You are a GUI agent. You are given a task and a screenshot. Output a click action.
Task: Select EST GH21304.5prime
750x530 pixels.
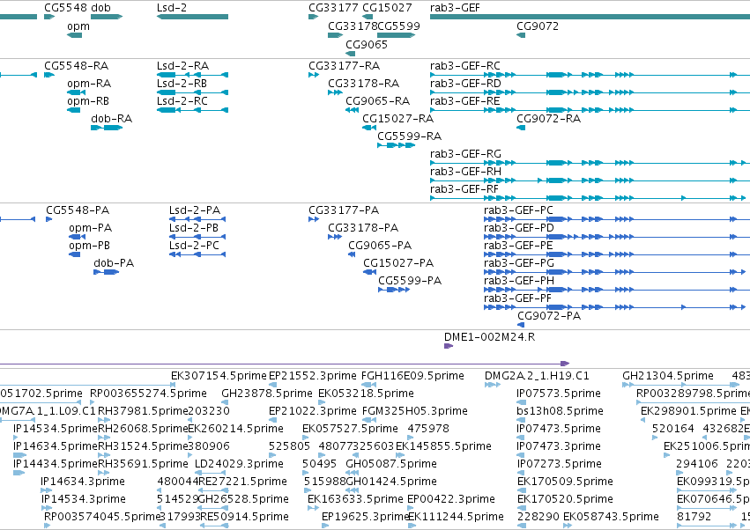pos(668,376)
